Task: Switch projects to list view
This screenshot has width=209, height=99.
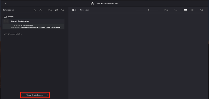Action: pos(192,10)
